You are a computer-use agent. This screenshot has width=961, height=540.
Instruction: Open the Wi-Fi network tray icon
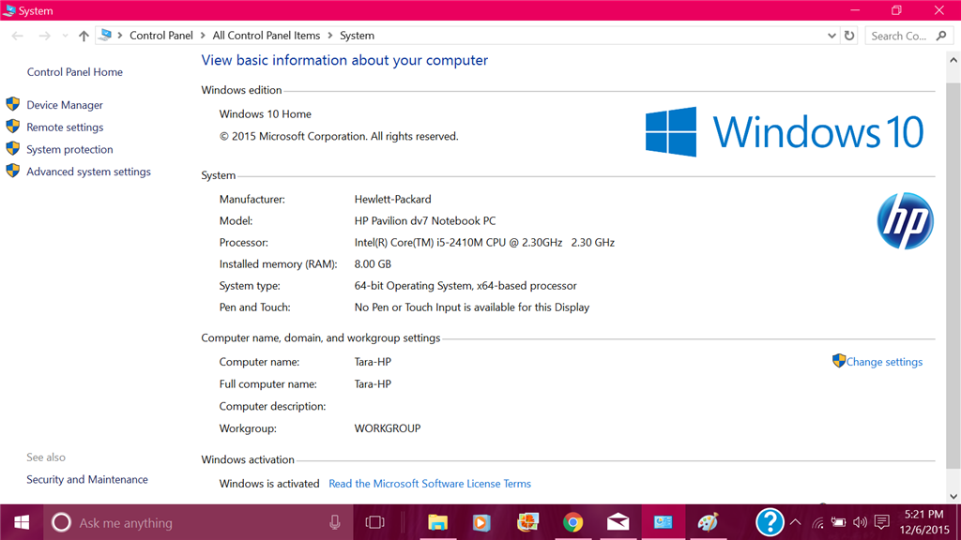click(x=817, y=522)
